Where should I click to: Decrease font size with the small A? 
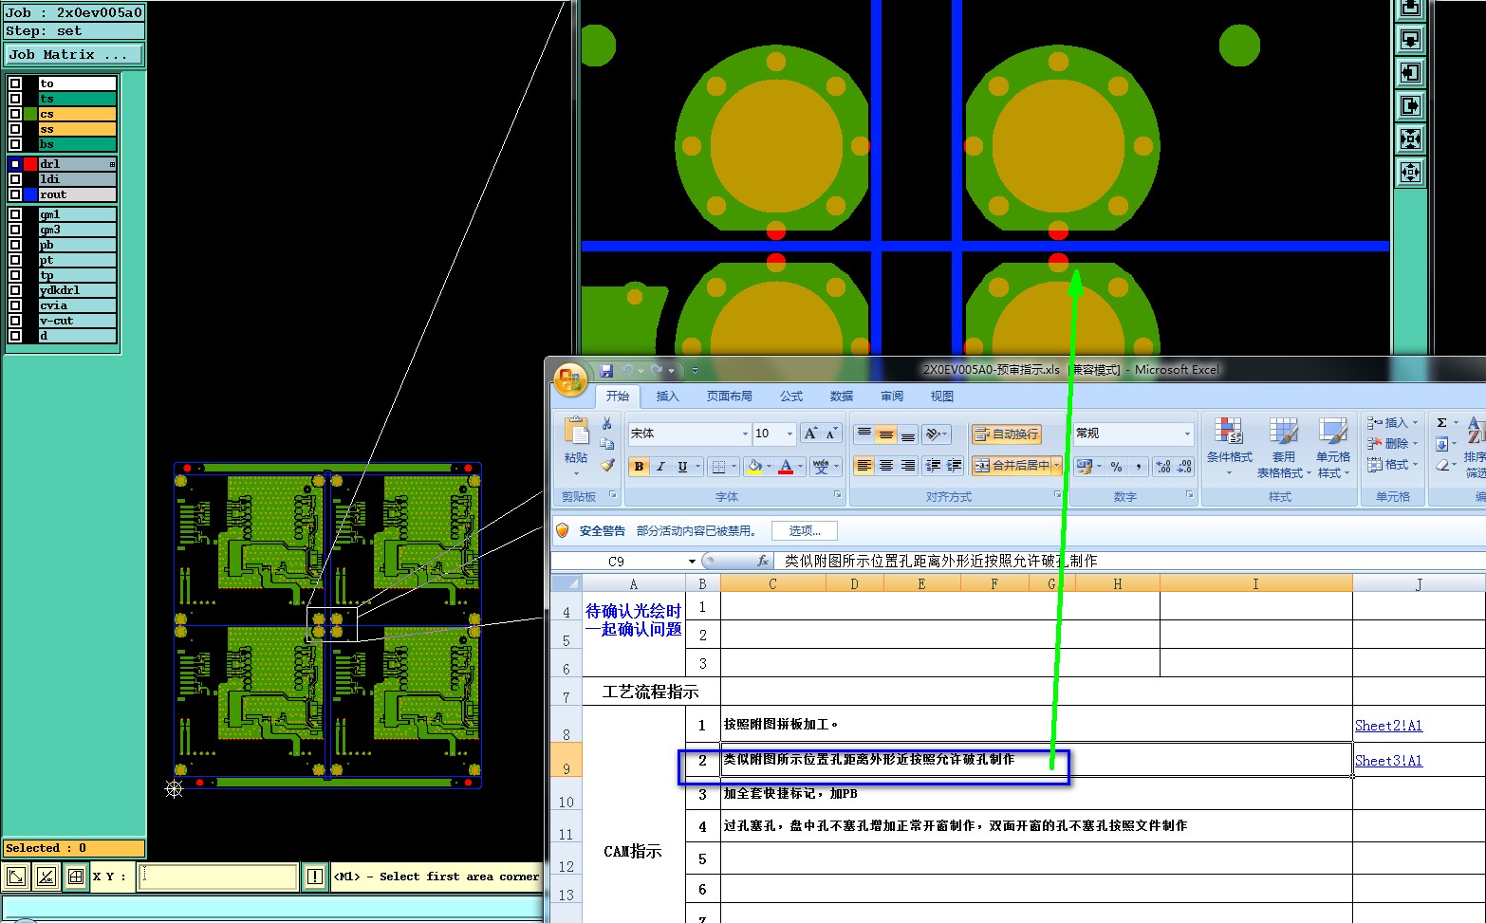pos(831,434)
